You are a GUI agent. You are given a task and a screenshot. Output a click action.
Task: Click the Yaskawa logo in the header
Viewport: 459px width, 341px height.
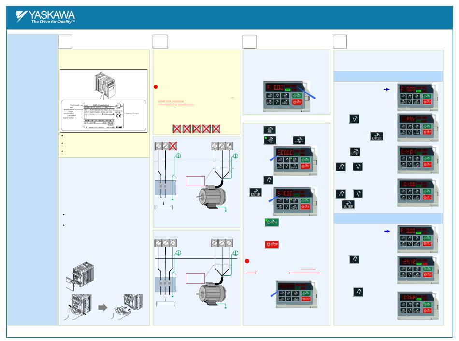point(45,17)
